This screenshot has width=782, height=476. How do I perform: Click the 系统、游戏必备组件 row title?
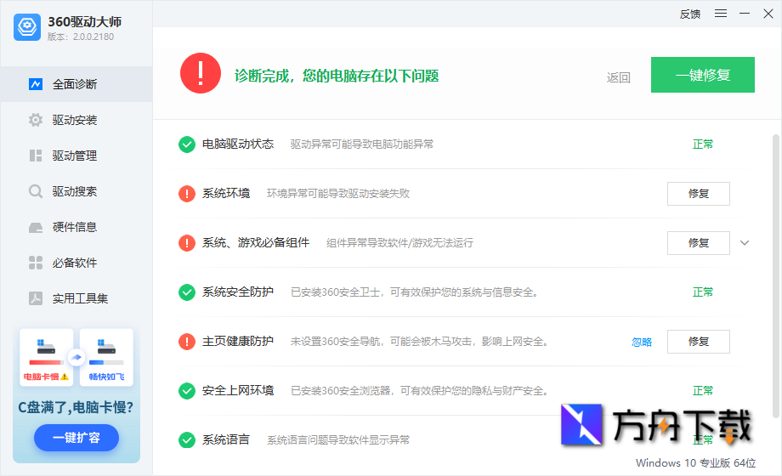click(256, 243)
